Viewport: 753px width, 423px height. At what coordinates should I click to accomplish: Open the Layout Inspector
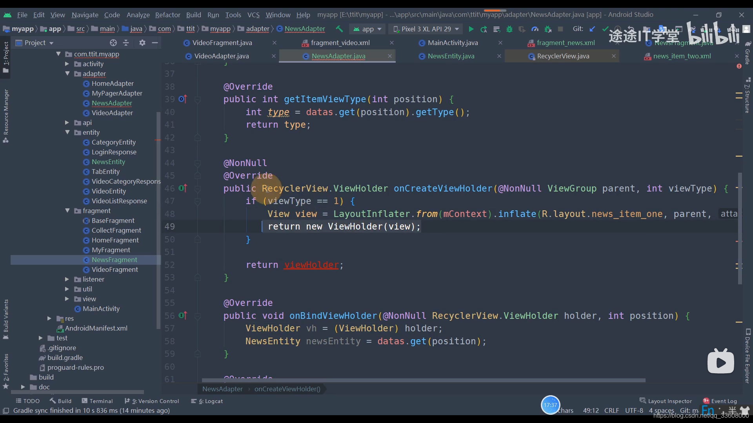666,401
